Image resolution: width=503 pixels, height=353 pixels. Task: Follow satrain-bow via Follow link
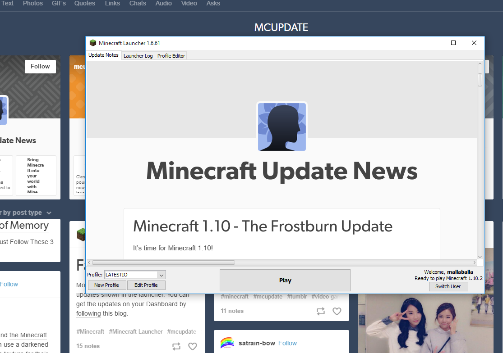pos(287,343)
